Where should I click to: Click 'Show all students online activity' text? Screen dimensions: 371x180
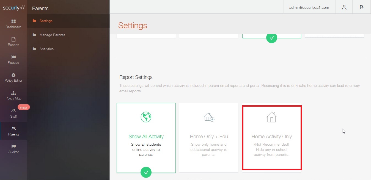[x=146, y=149]
